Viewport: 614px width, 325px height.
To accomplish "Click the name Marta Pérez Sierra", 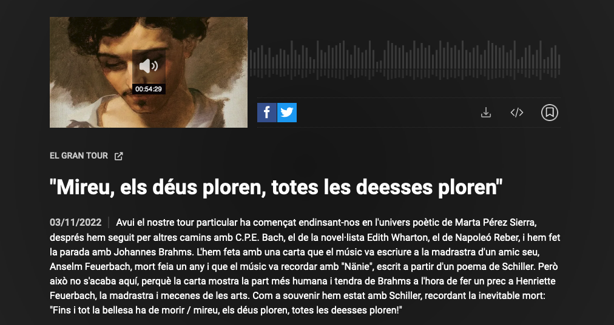I will coord(495,223).
